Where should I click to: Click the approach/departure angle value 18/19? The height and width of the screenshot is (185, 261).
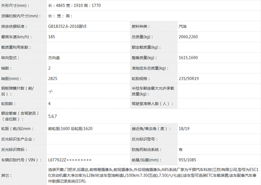(184, 129)
